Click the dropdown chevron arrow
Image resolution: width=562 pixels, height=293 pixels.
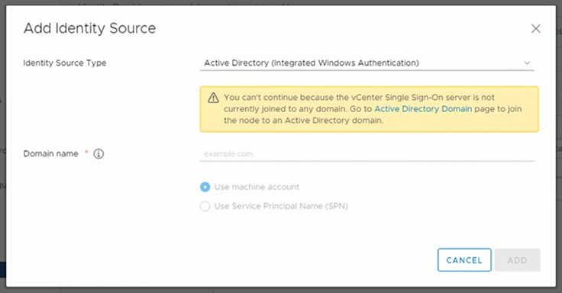[x=527, y=63]
